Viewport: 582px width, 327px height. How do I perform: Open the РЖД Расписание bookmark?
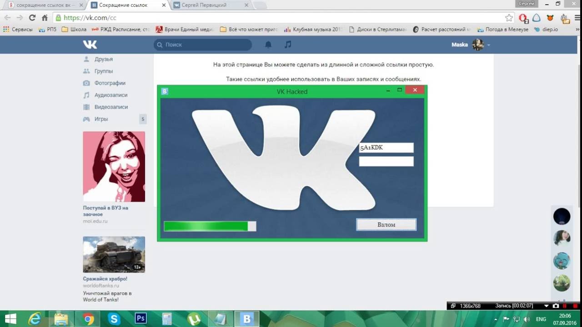(120, 29)
